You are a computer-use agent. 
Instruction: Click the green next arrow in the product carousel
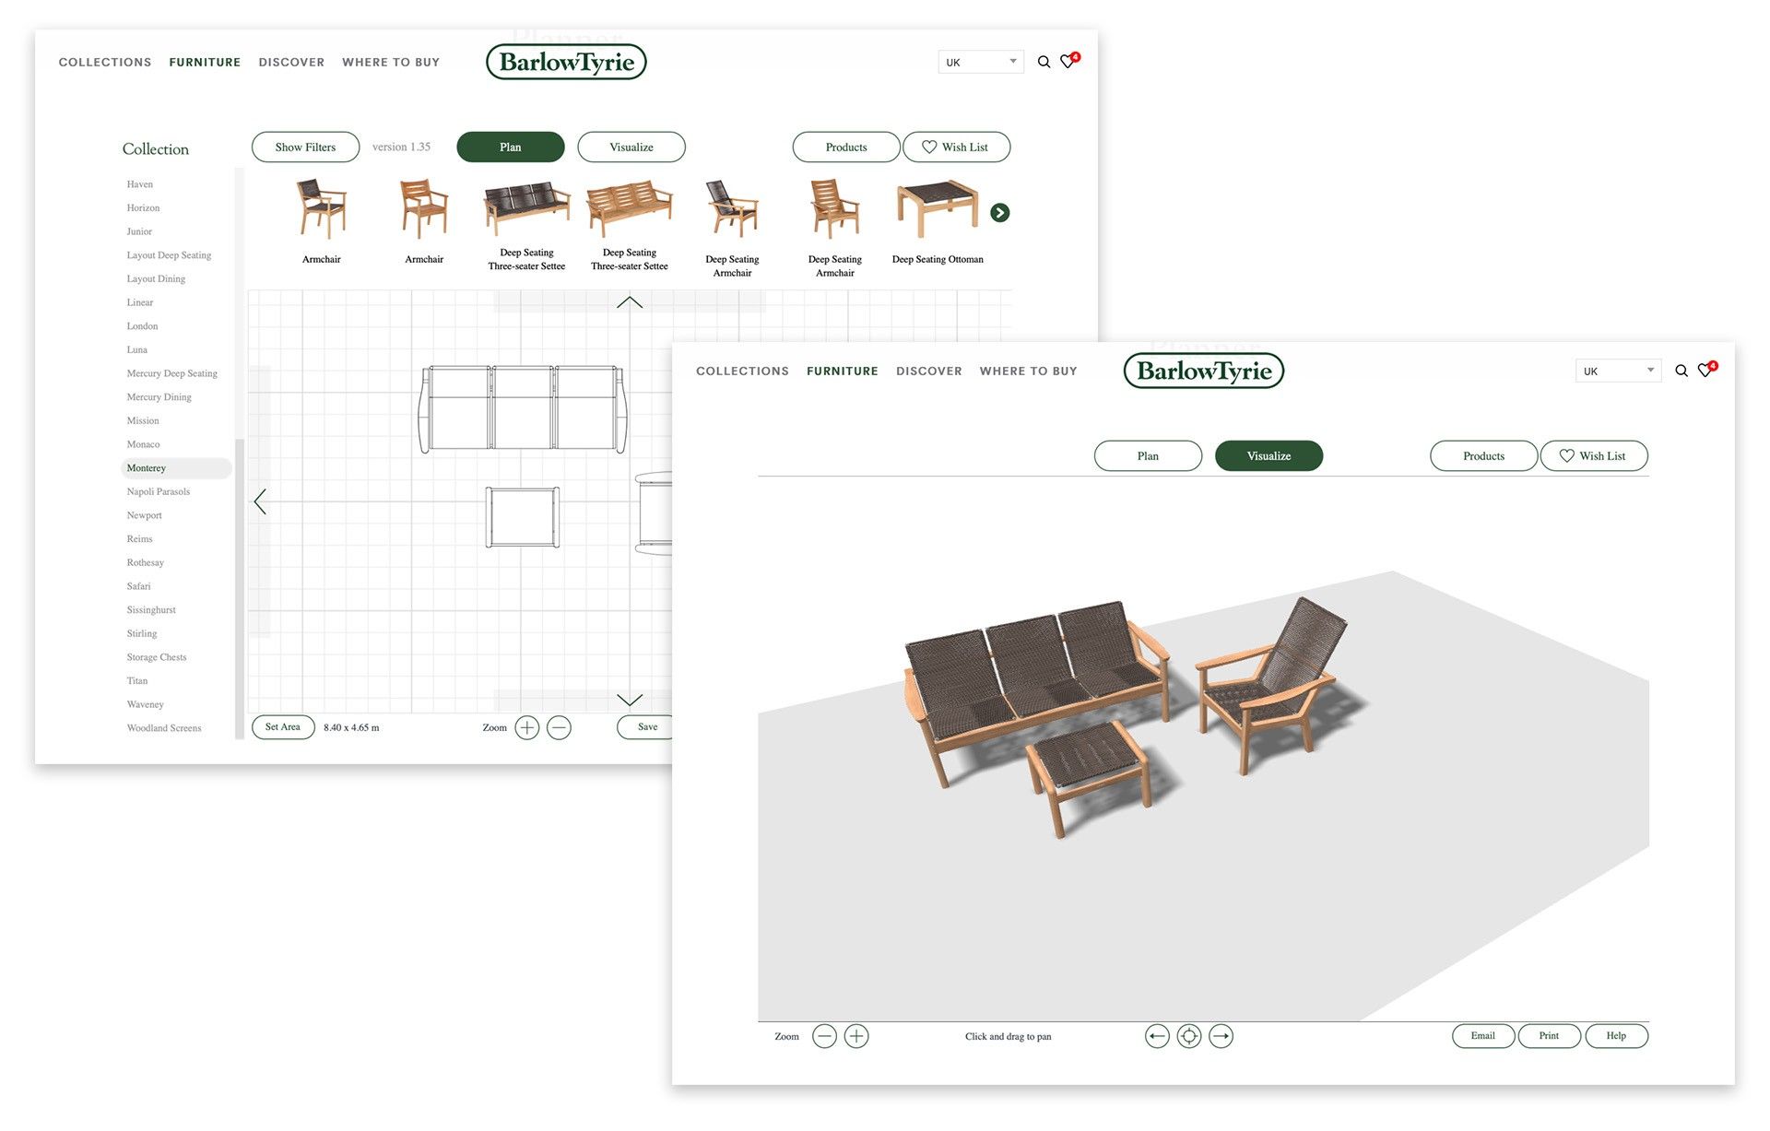pyautogui.click(x=1000, y=212)
